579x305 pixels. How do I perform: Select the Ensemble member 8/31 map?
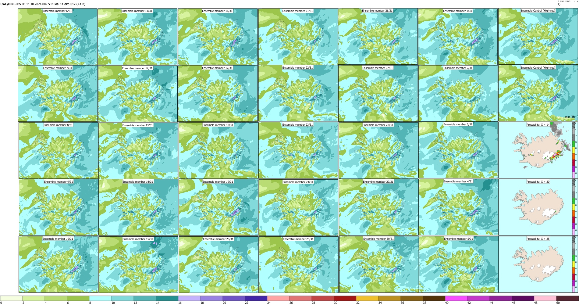pos(58,150)
